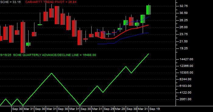Click the Sep 29 date label

point(109,109)
